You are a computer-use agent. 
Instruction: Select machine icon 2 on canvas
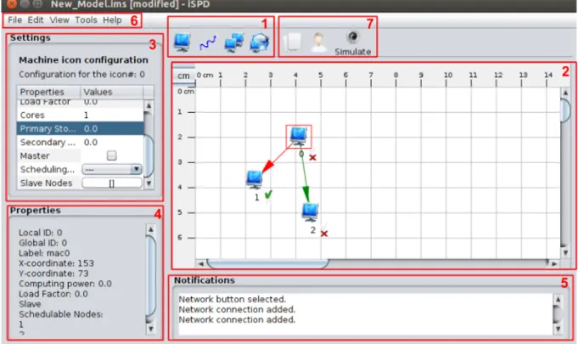coord(310,212)
